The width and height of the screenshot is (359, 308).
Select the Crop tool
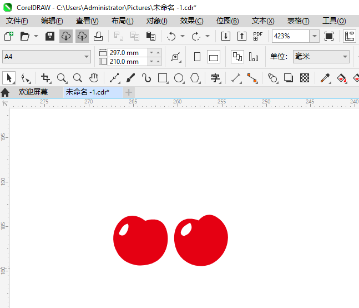(45, 78)
